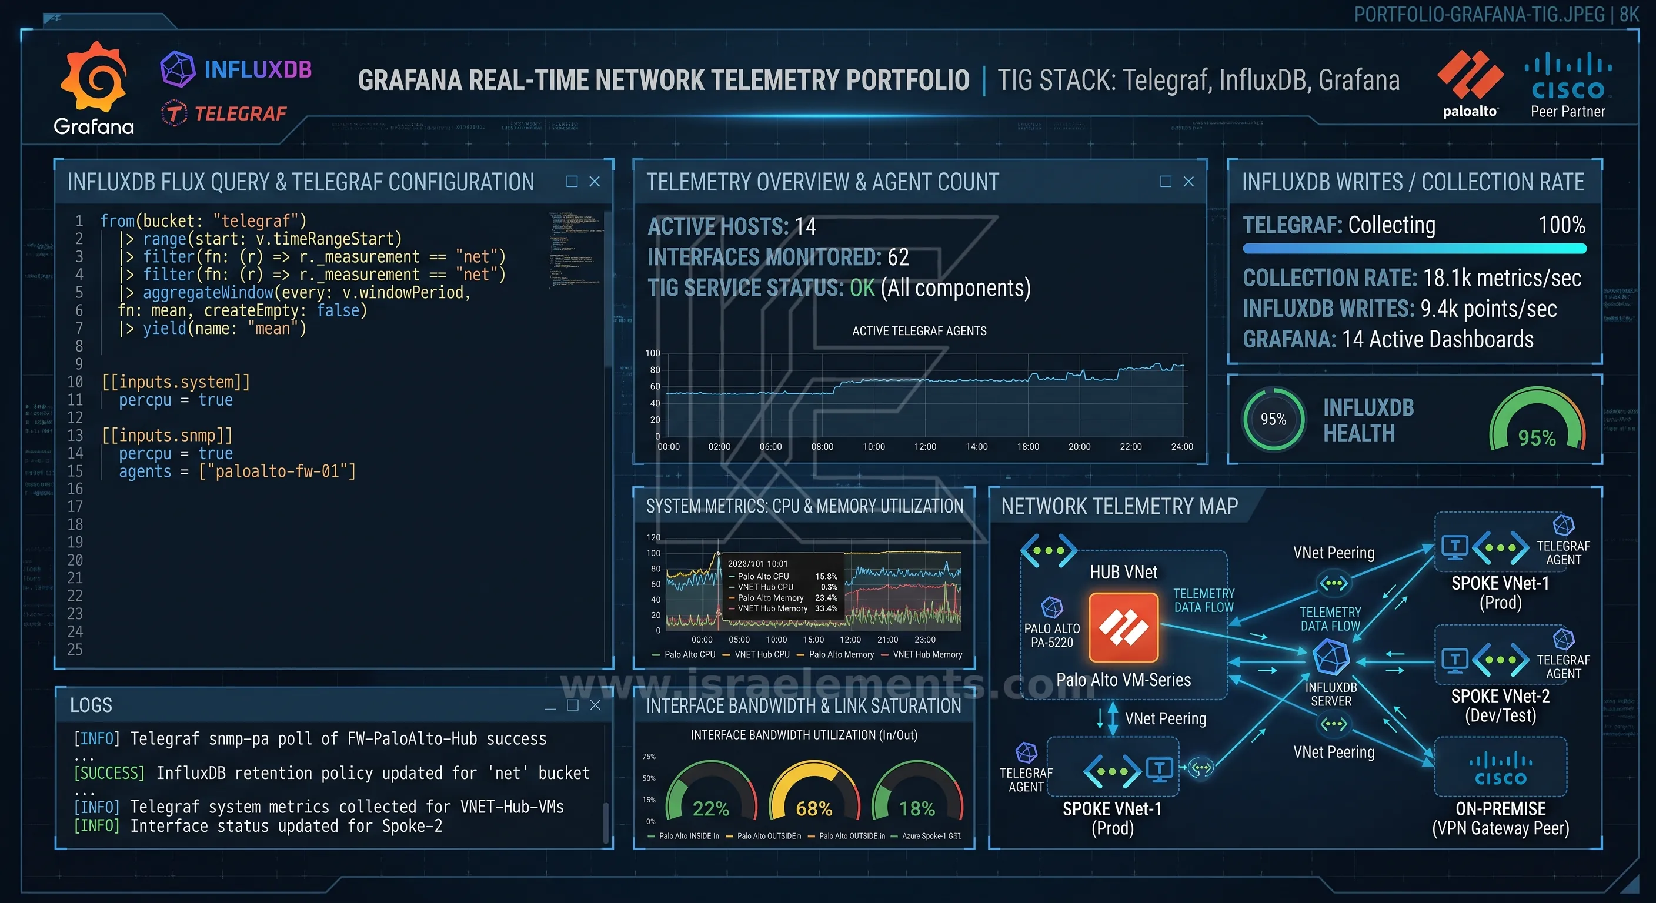Click the 'ACTIVE HOSTS: 14' stat
Viewport: 1656px width, 903px height.
(x=732, y=226)
